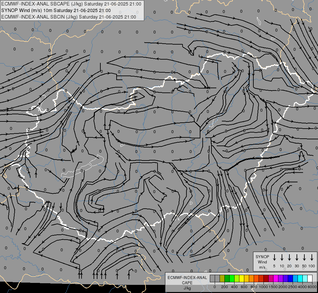Choose the red swatch left of the 1000 tick

pos(261,278)
